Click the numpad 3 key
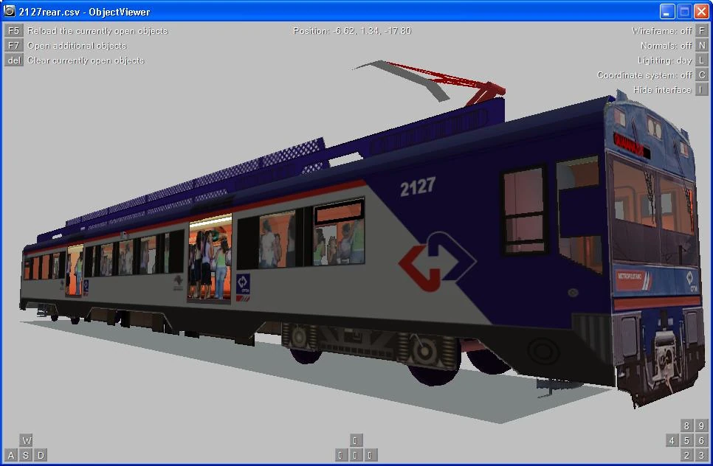 [702, 455]
